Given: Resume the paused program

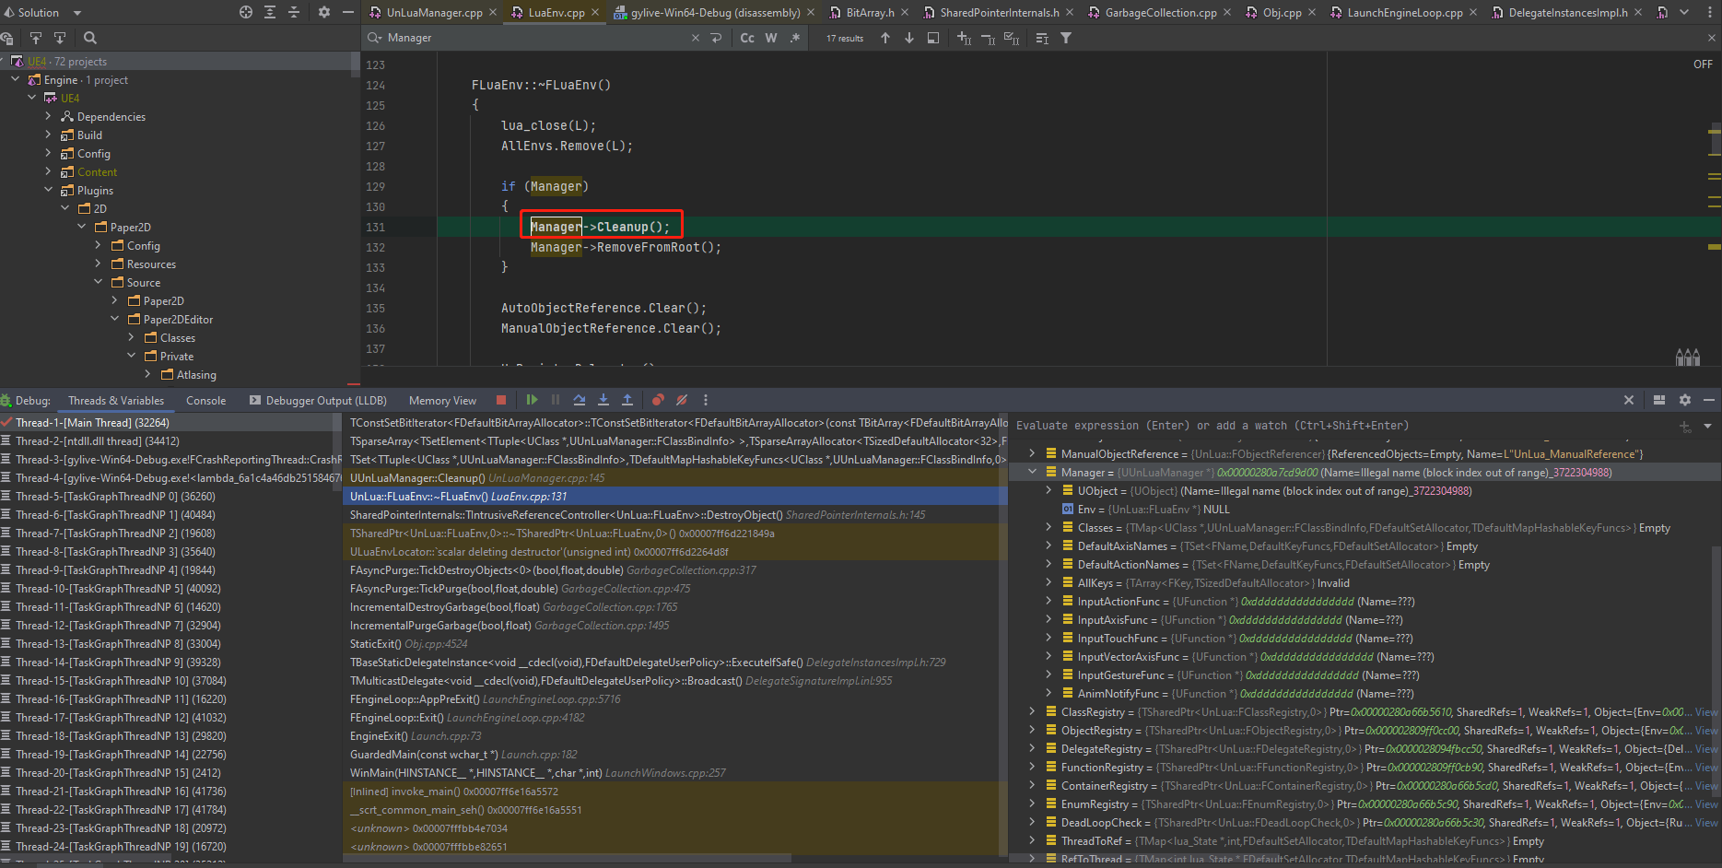Looking at the screenshot, I should pyautogui.click(x=532, y=400).
